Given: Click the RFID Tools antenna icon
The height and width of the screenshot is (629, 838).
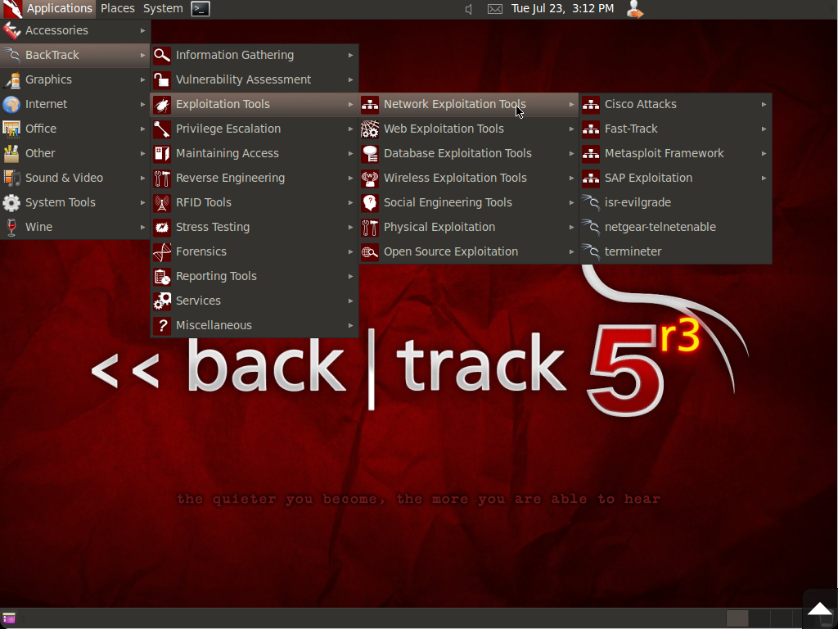Looking at the screenshot, I should pyautogui.click(x=162, y=203).
